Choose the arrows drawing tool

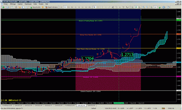pos(127,7)
